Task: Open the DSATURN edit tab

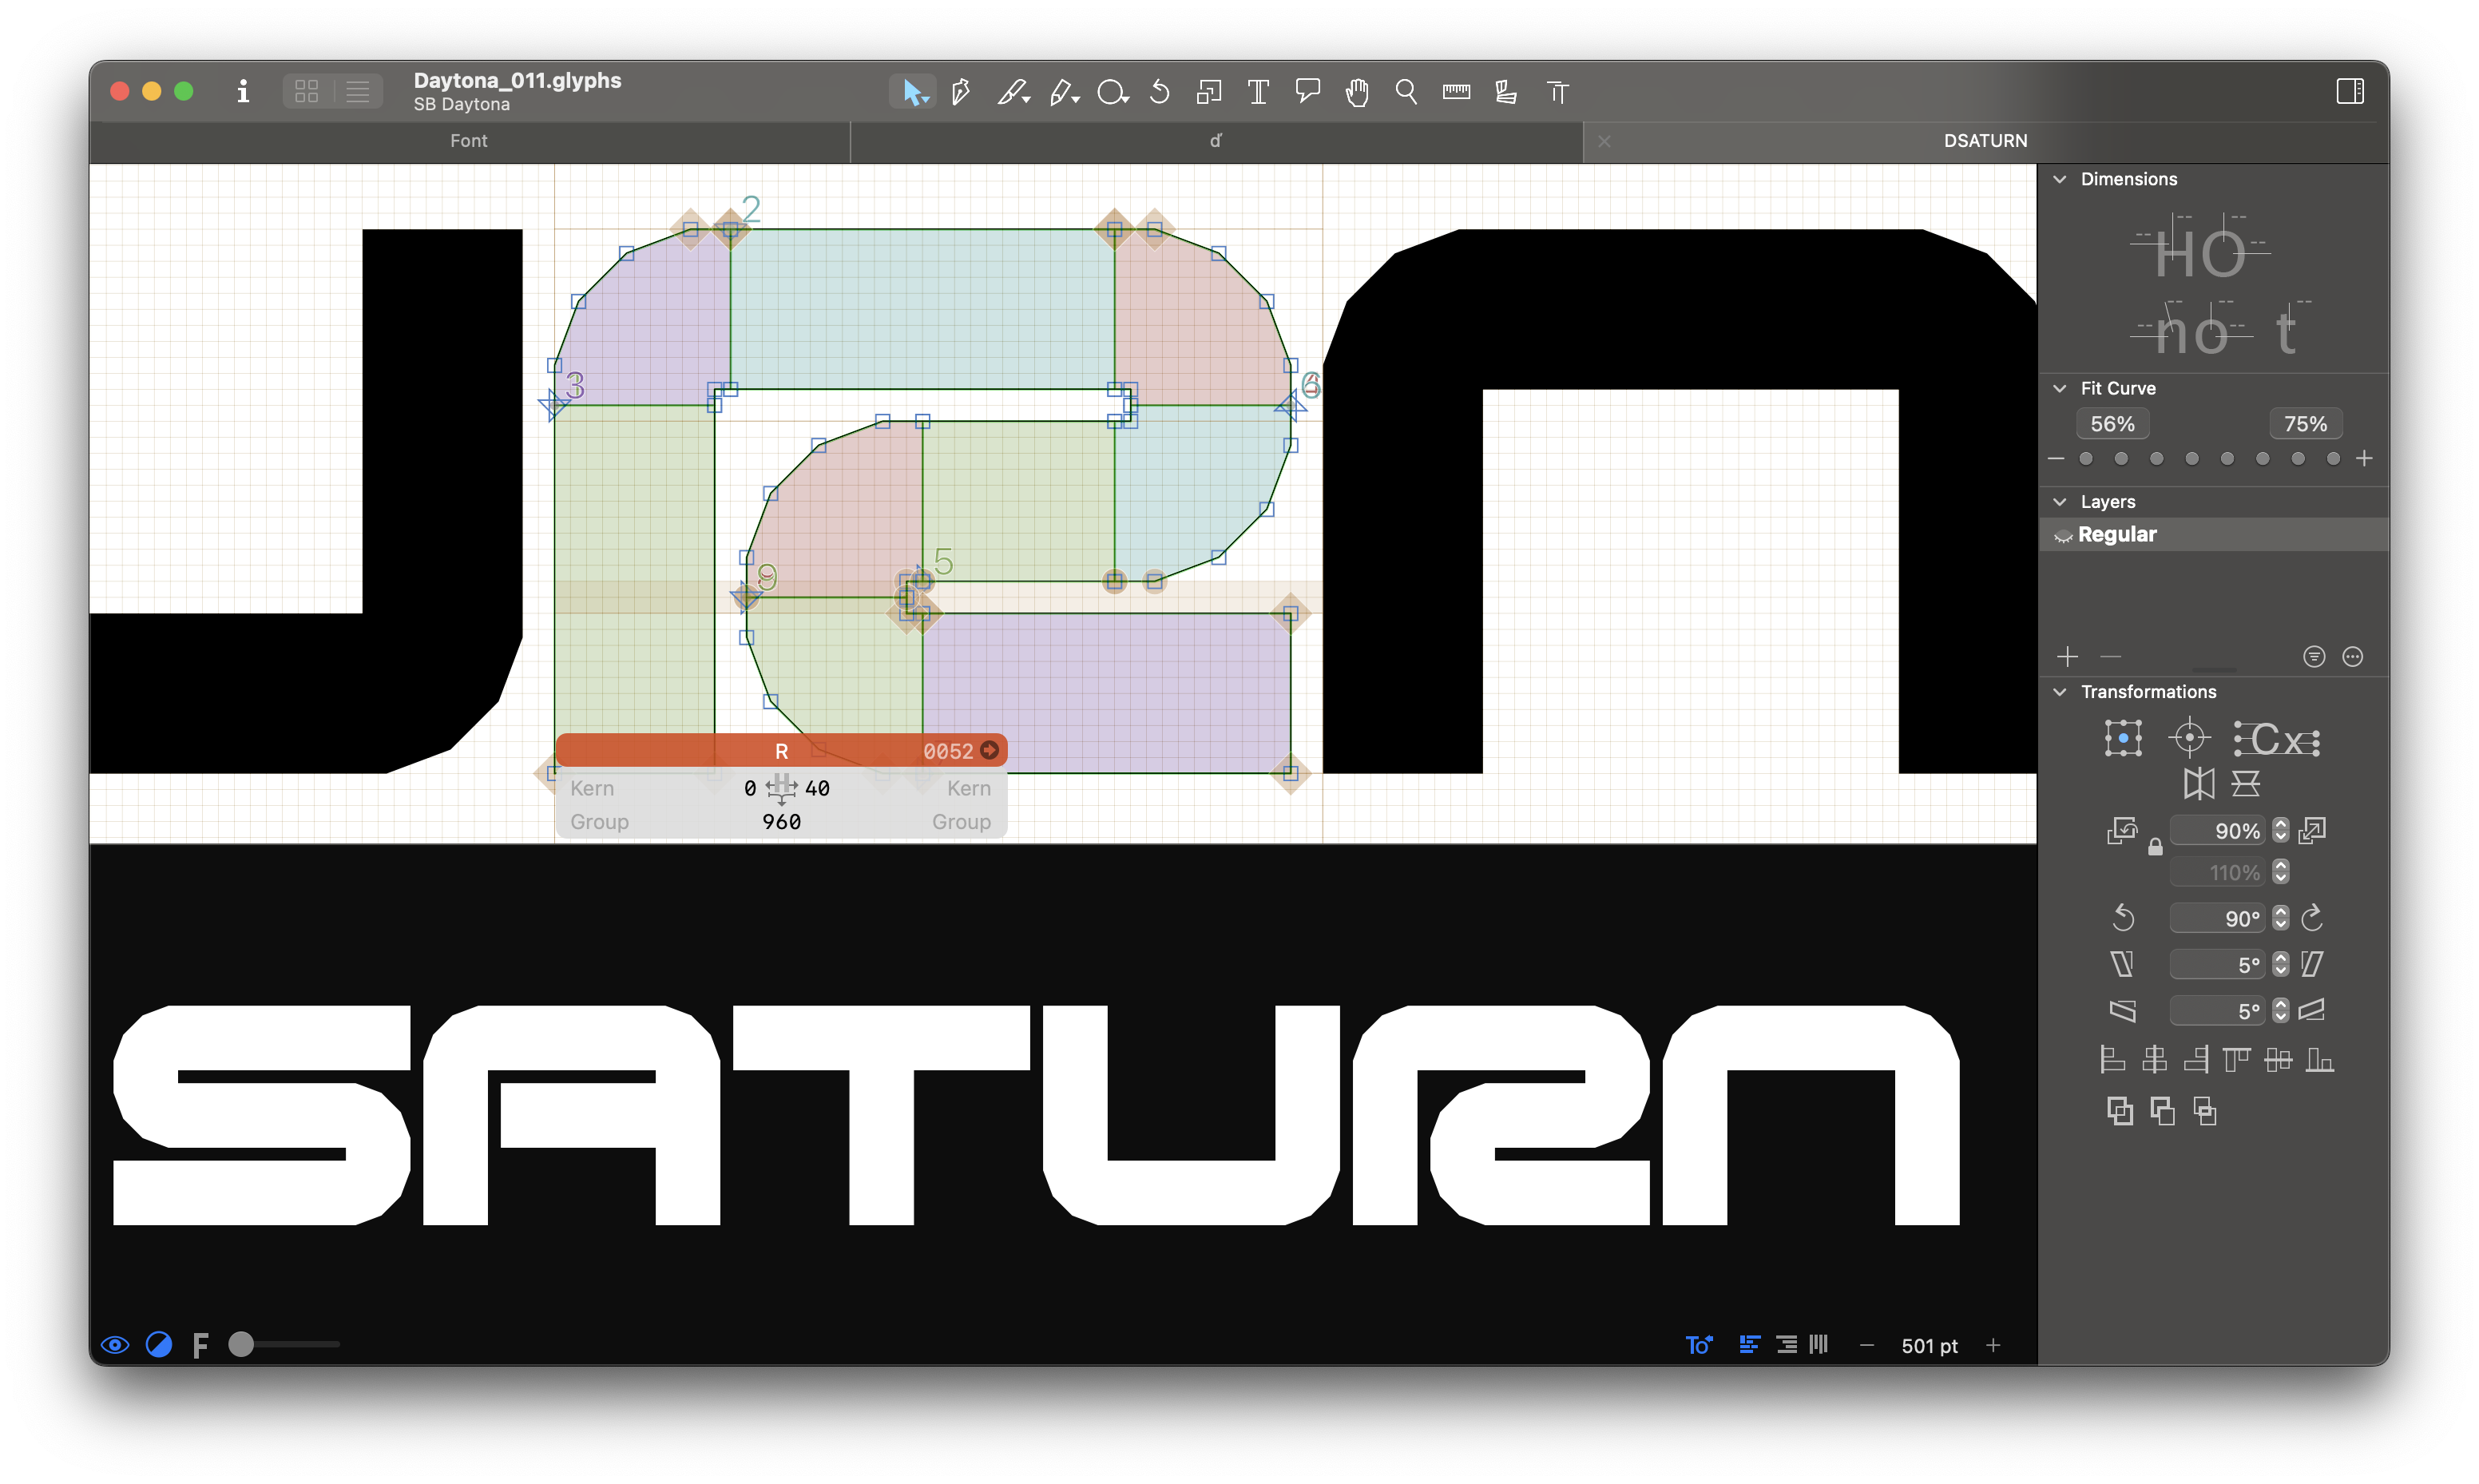Action: pyautogui.click(x=1985, y=140)
